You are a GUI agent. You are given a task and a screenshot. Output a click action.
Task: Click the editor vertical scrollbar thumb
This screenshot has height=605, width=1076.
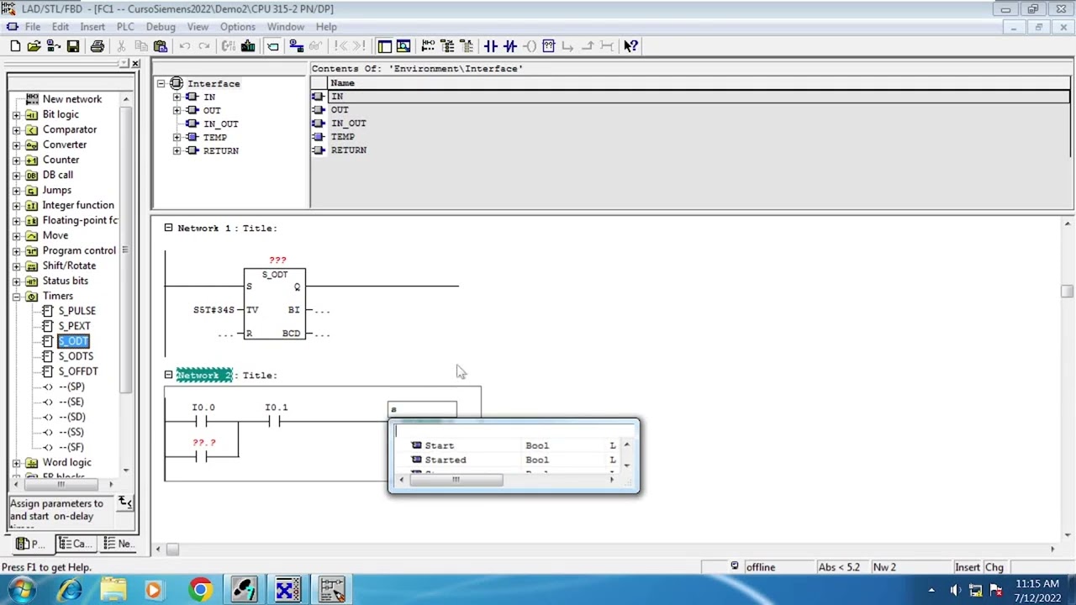click(1068, 291)
